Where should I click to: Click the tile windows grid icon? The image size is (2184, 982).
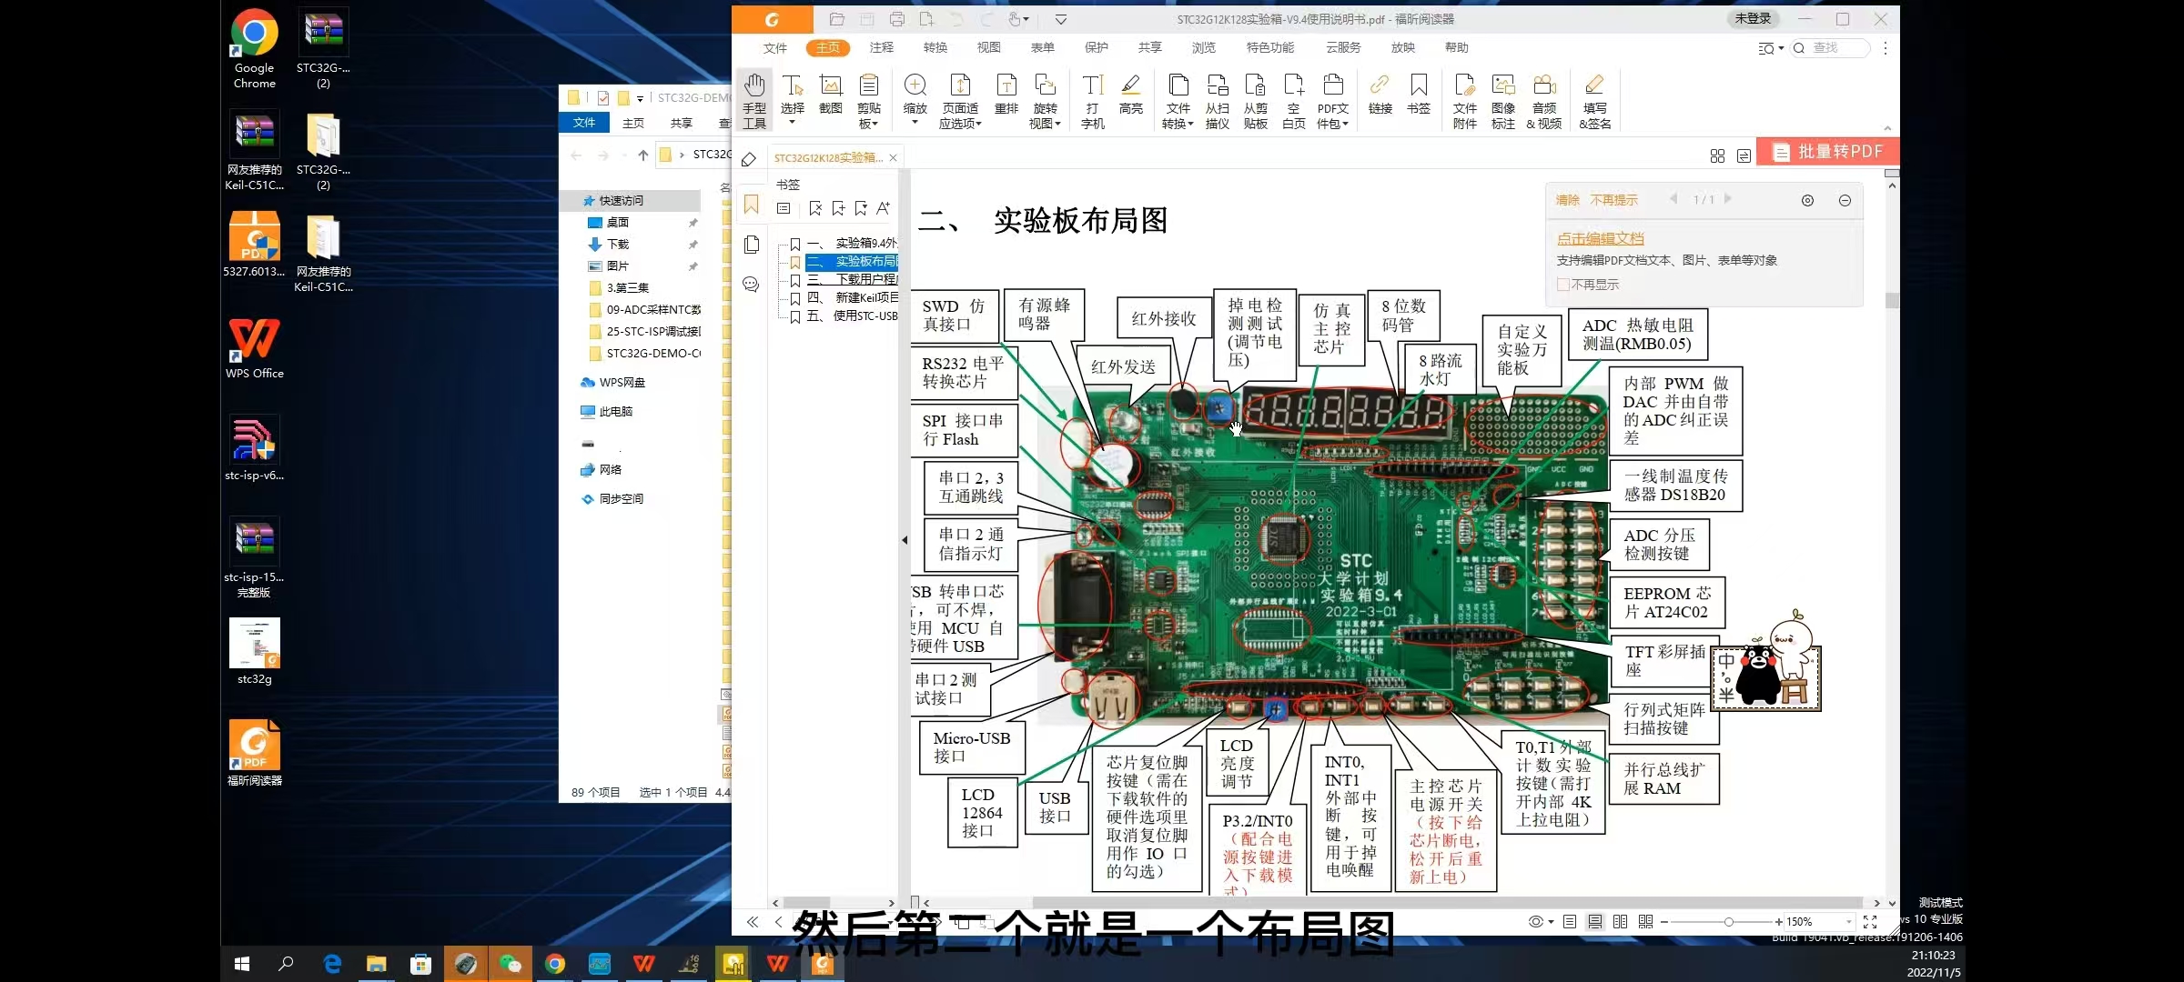[1717, 156]
